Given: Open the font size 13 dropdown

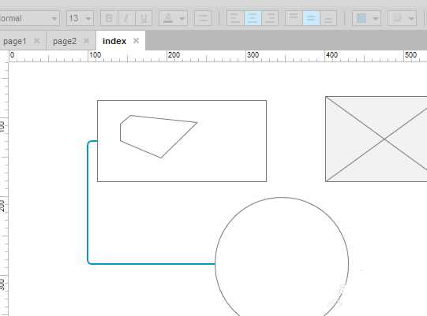Looking at the screenshot, I should (x=80, y=18).
